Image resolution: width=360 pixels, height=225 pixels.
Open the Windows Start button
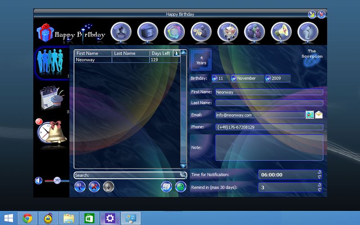(x=9, y=218)
